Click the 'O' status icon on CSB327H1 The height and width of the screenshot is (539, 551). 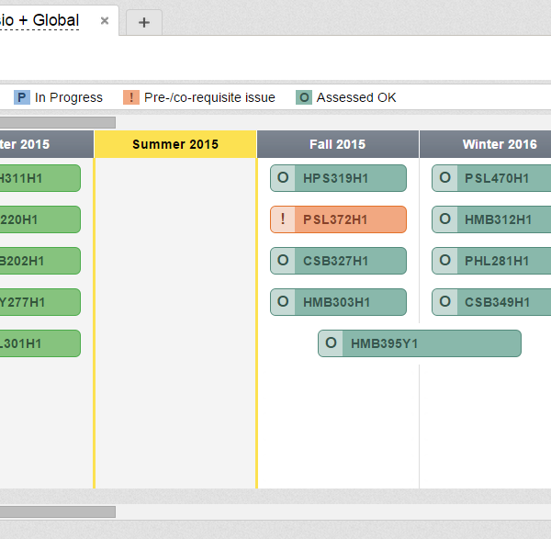(283, 261)
